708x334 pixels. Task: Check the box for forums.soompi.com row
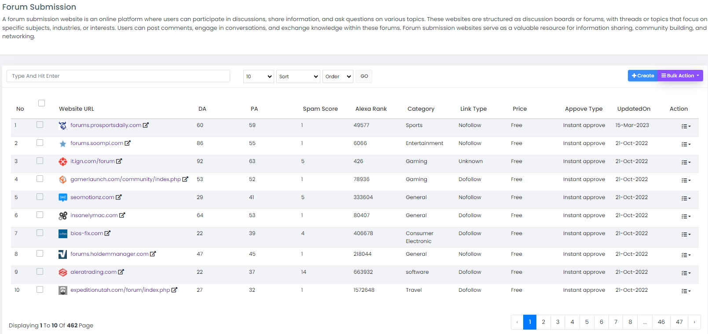(x=40, y=143)
